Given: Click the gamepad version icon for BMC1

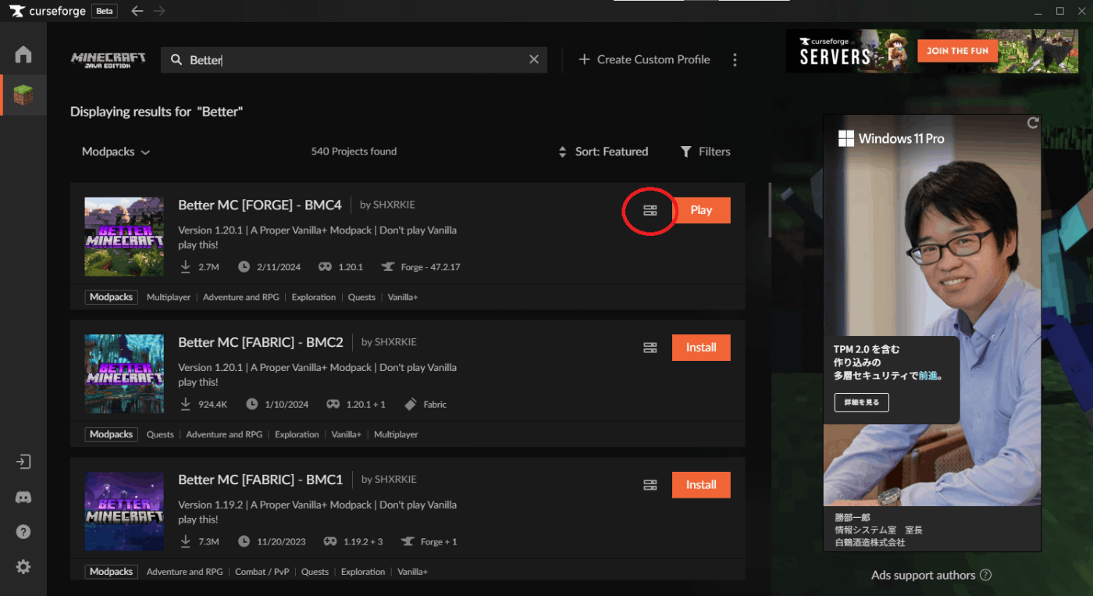Looking at the screenshot, I should point(330,541).
